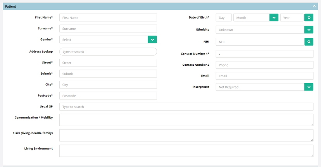Click the Living Environment label

pos(38,148)
